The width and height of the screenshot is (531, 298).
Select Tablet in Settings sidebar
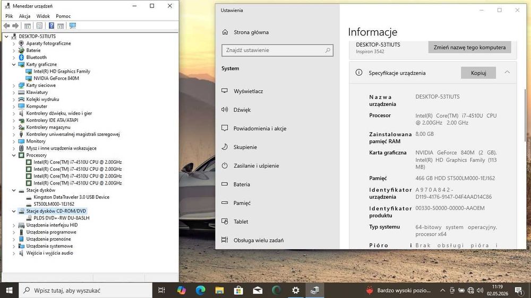tap(241, 222)
